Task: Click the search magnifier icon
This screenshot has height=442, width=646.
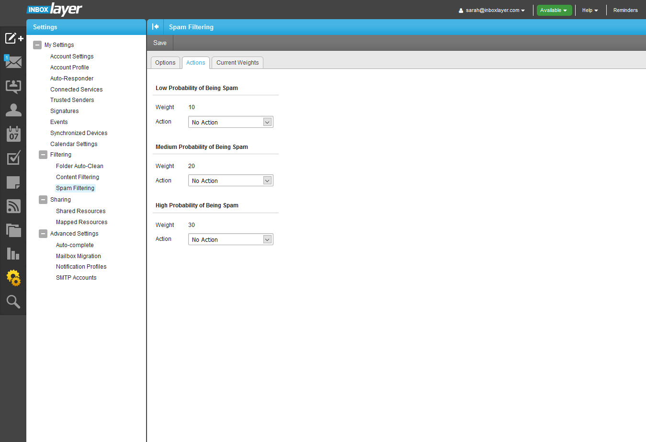Action: [x=13, y=302]
